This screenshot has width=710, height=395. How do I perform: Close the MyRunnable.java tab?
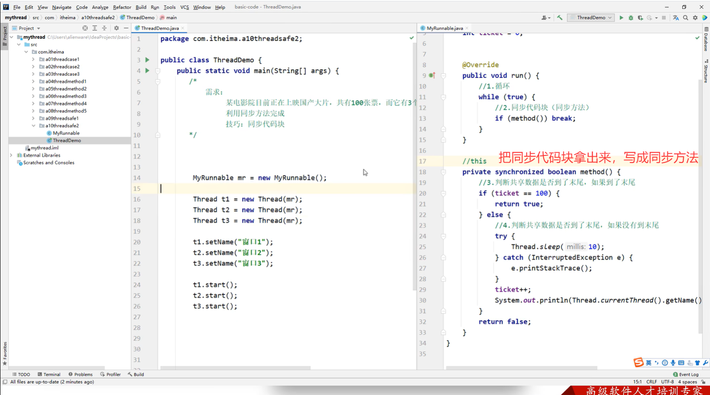coord(467,28)
